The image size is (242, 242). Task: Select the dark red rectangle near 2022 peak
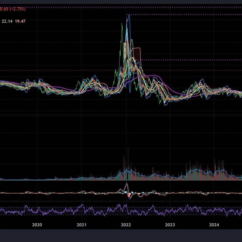point(137,54)
